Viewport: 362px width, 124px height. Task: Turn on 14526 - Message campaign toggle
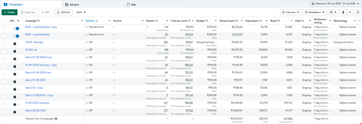(x=16, y=44)
